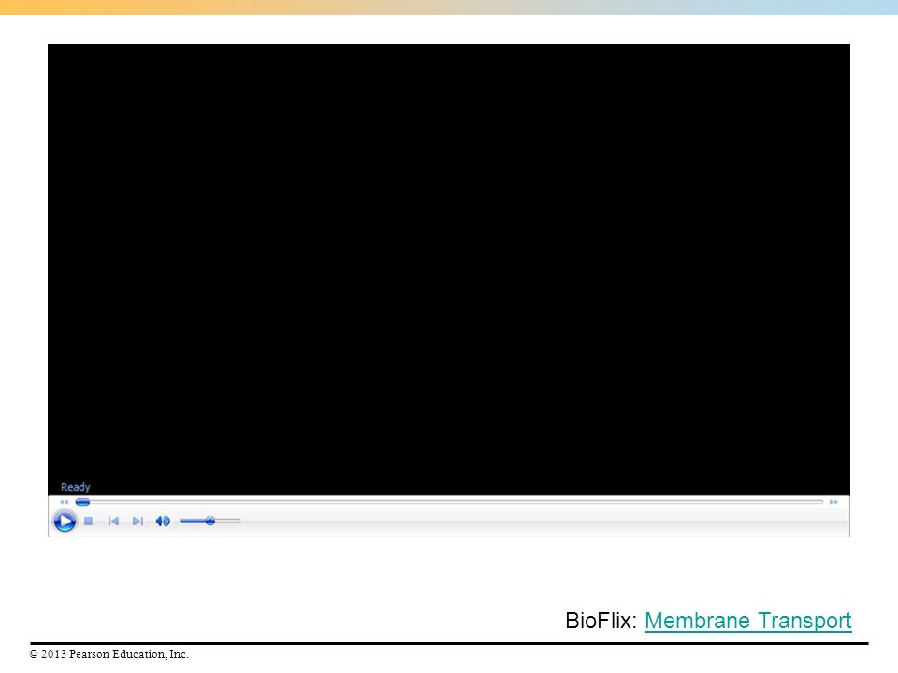Screen dimensions: 898x673
Task: Go to the previous track
Action: [x=113, y=521]
